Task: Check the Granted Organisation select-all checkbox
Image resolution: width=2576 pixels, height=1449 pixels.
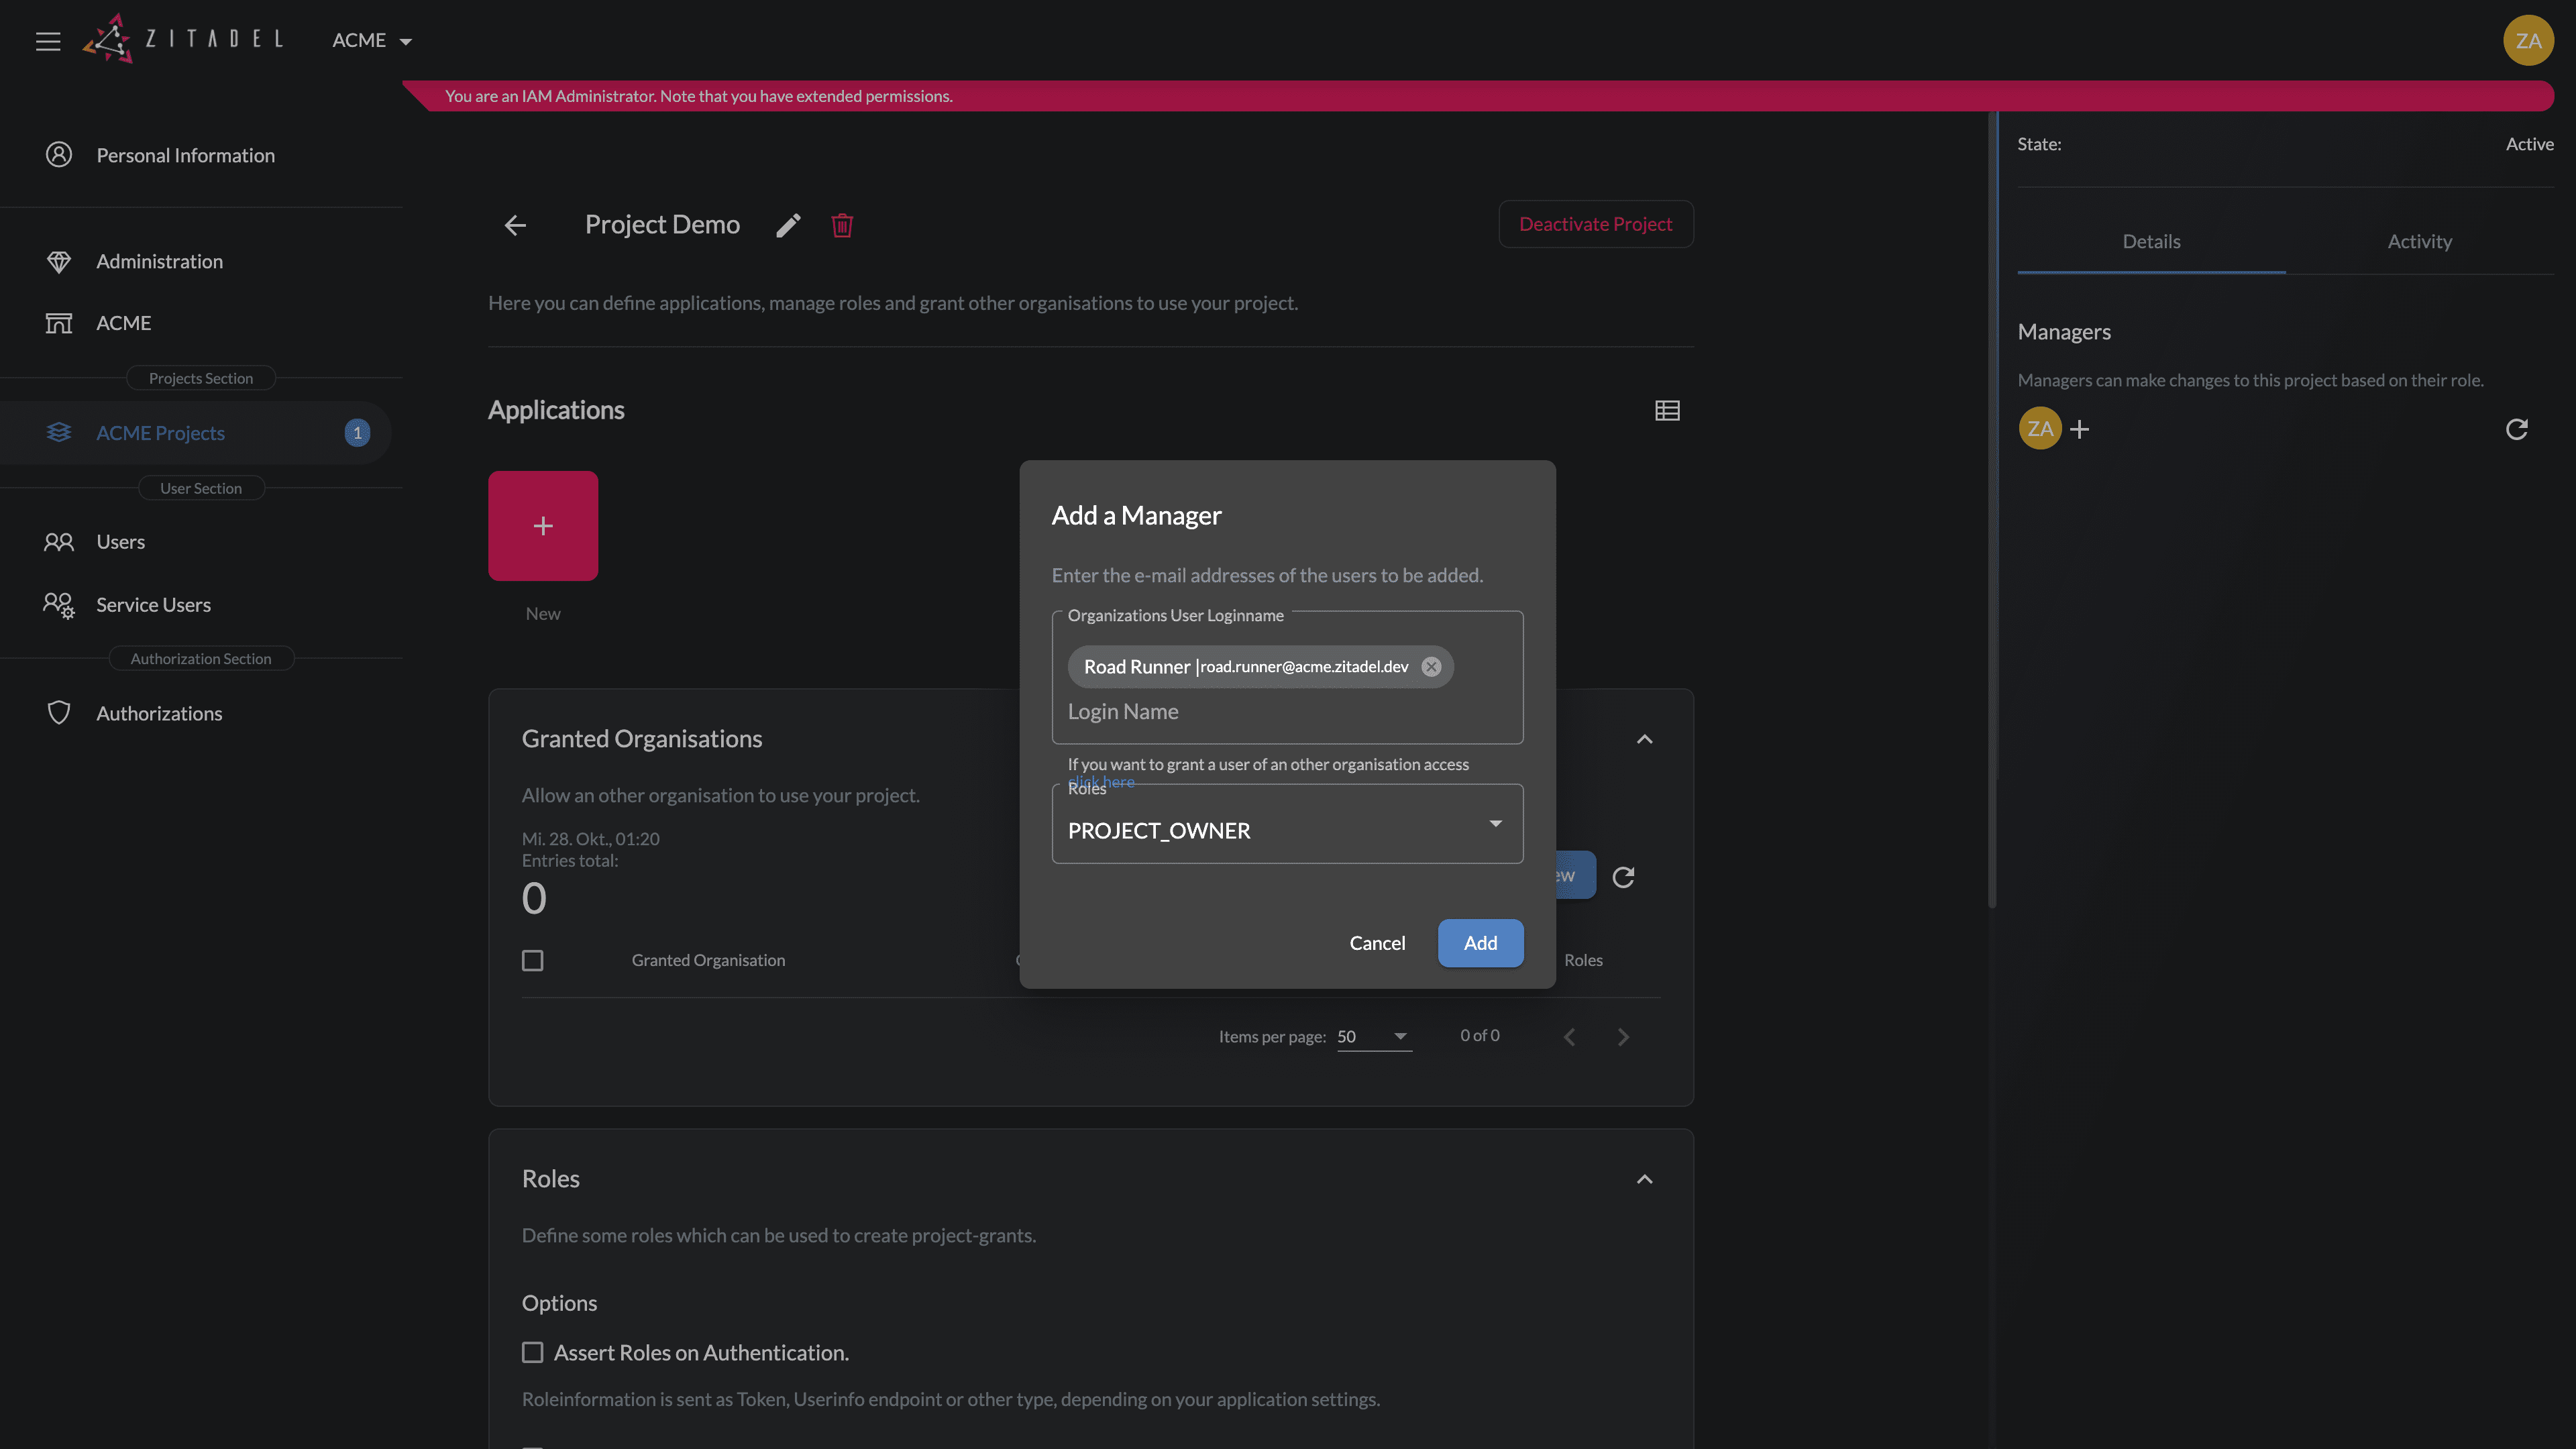Action: coord(533,960)
